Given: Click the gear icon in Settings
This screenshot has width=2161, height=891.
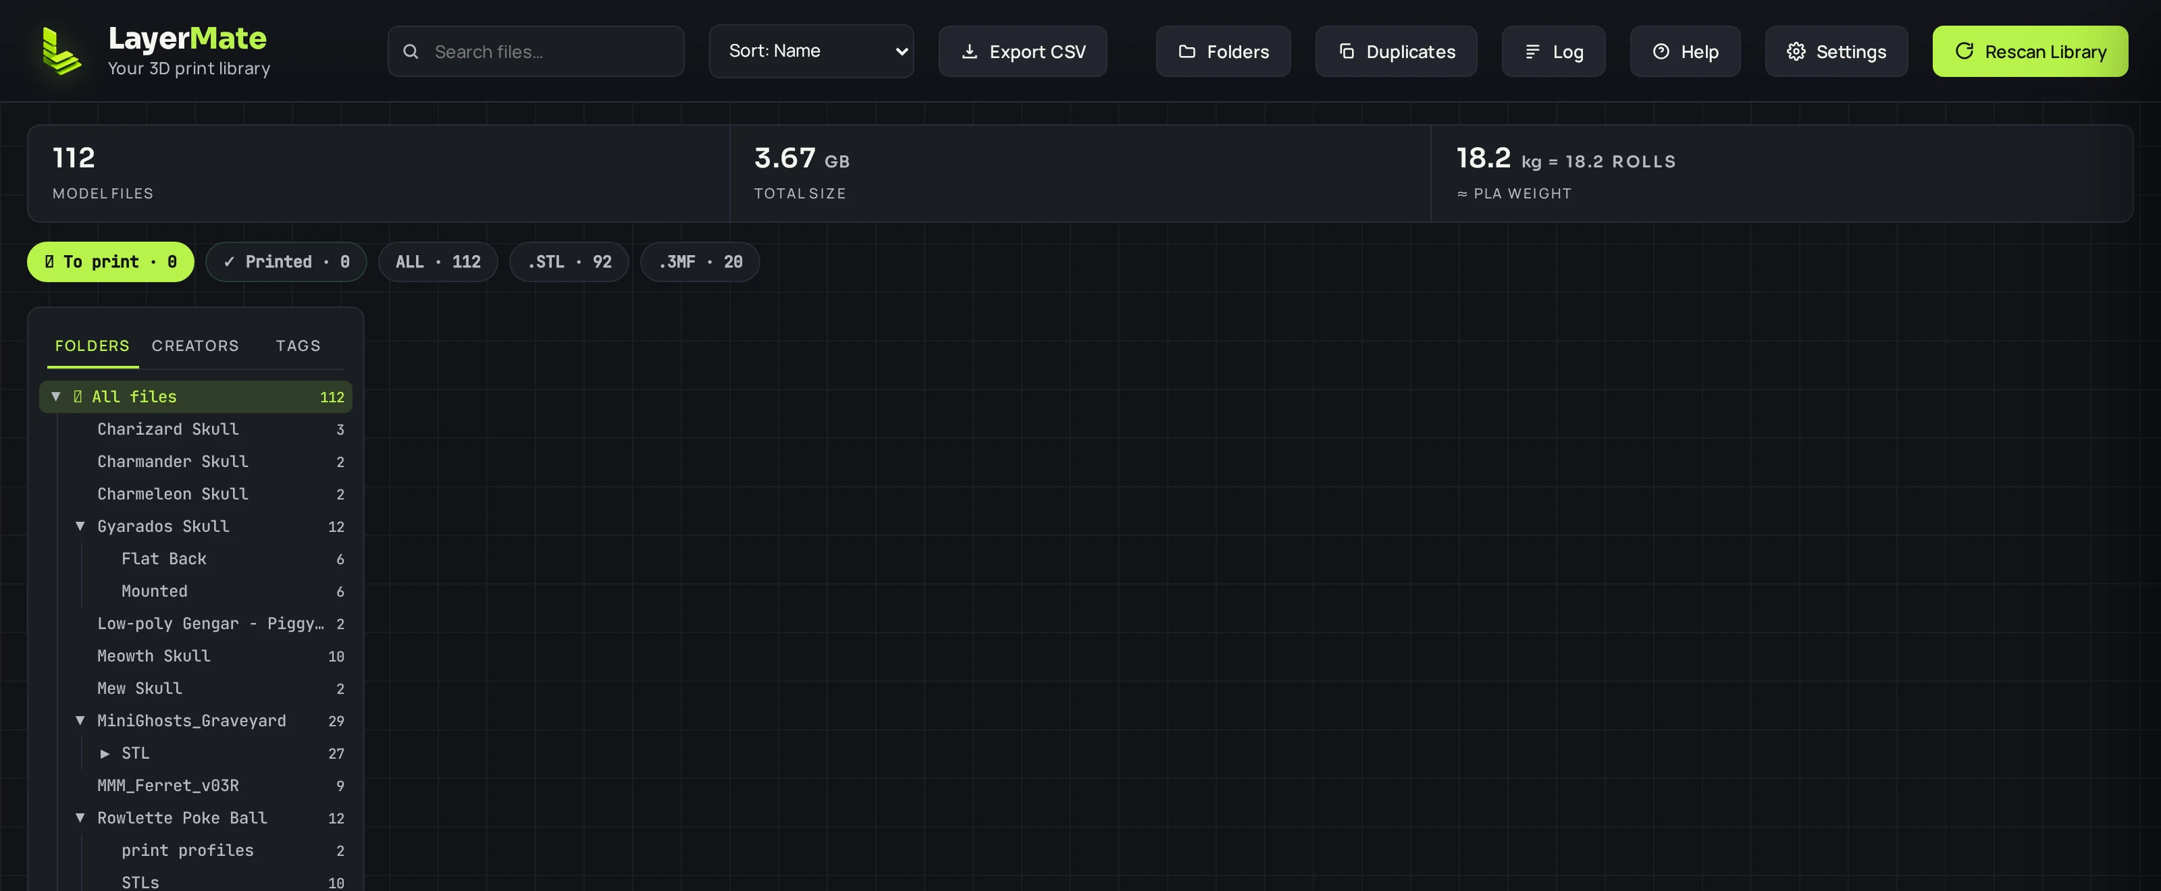Looking at the screenshot, I should tap(1795, 52).
